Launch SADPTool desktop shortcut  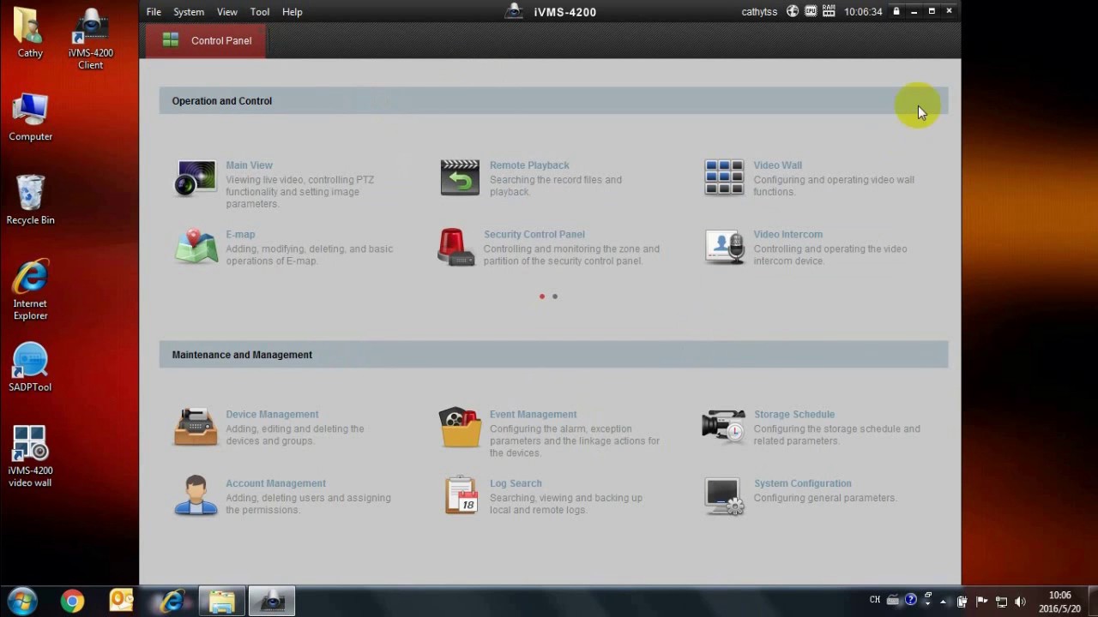pyautogui.click(x=30, y=367)
